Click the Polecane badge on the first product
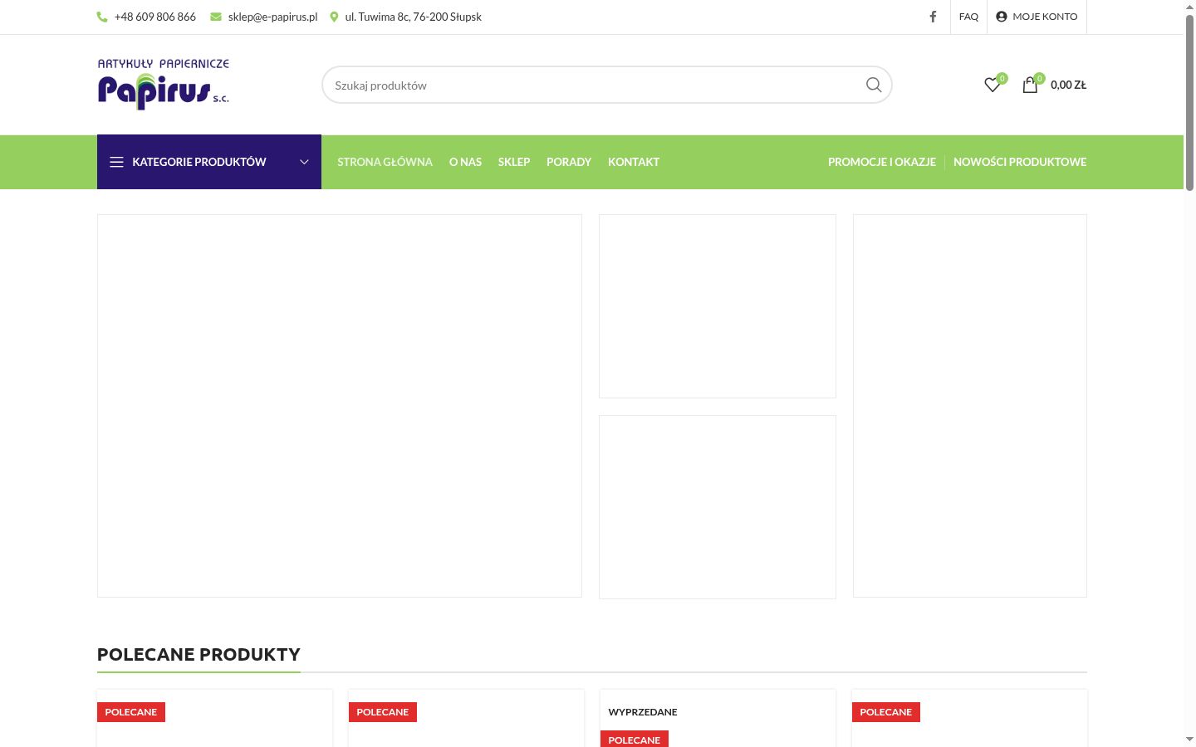1196x747 pixels. [131, 712]
